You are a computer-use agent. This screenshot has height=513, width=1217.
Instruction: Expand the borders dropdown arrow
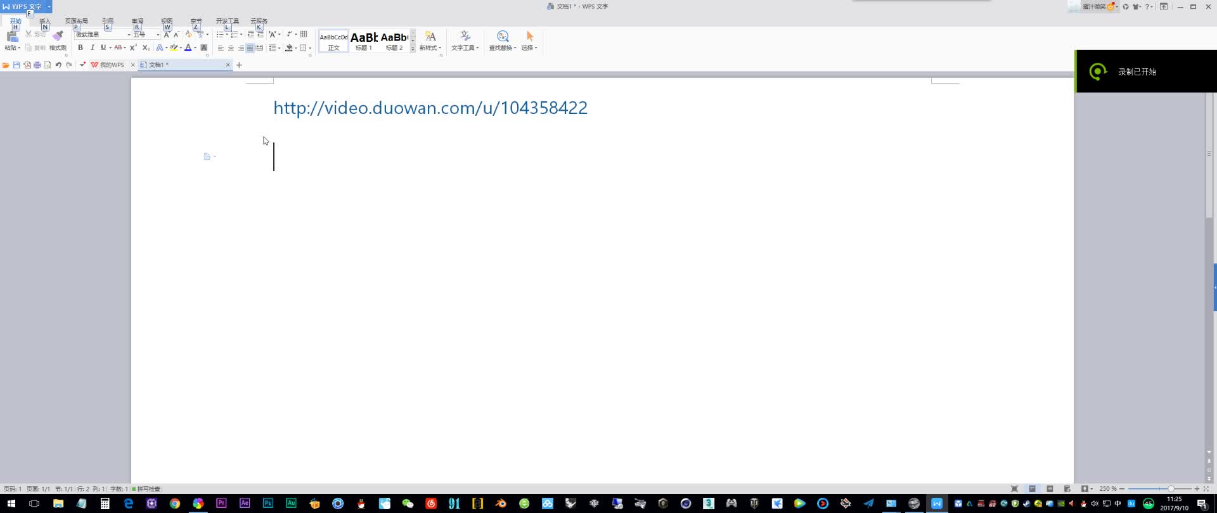[x=310, y=47]
